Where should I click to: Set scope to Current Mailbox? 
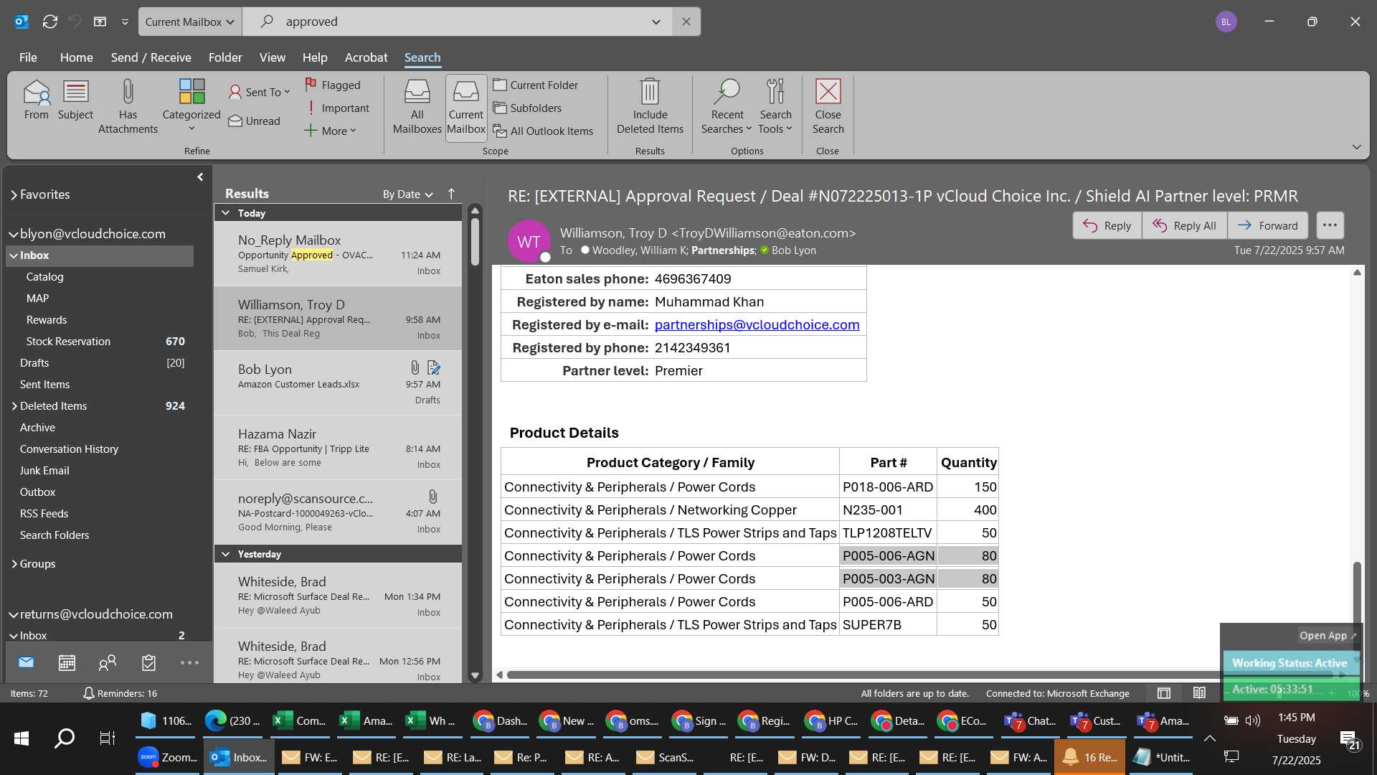(466, 107)
